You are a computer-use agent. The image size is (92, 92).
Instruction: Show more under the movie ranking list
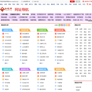click(24, 63)
